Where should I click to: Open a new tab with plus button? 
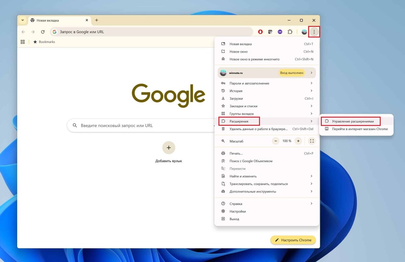tap(97, 20)
